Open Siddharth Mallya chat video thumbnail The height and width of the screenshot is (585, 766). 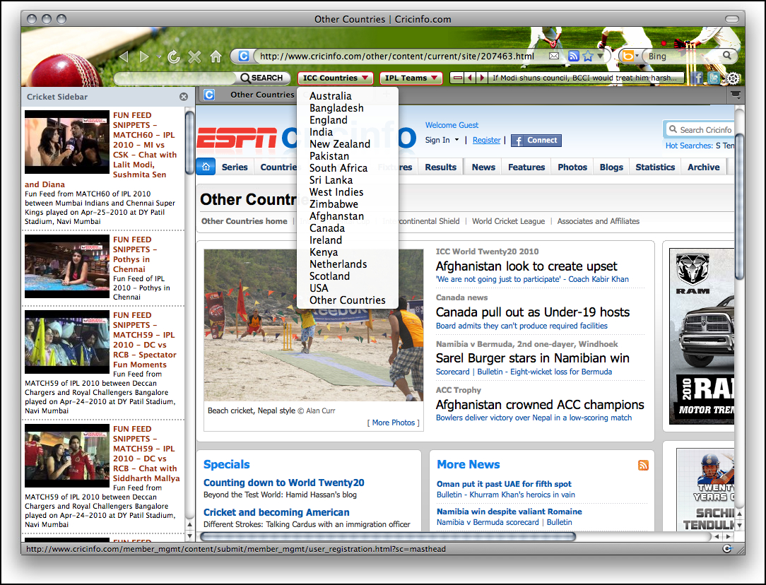tap(67, 456)
